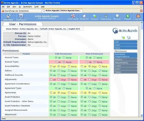Click the vertical scrollbar thumb

pyautogui.click(x=142, y=26)
